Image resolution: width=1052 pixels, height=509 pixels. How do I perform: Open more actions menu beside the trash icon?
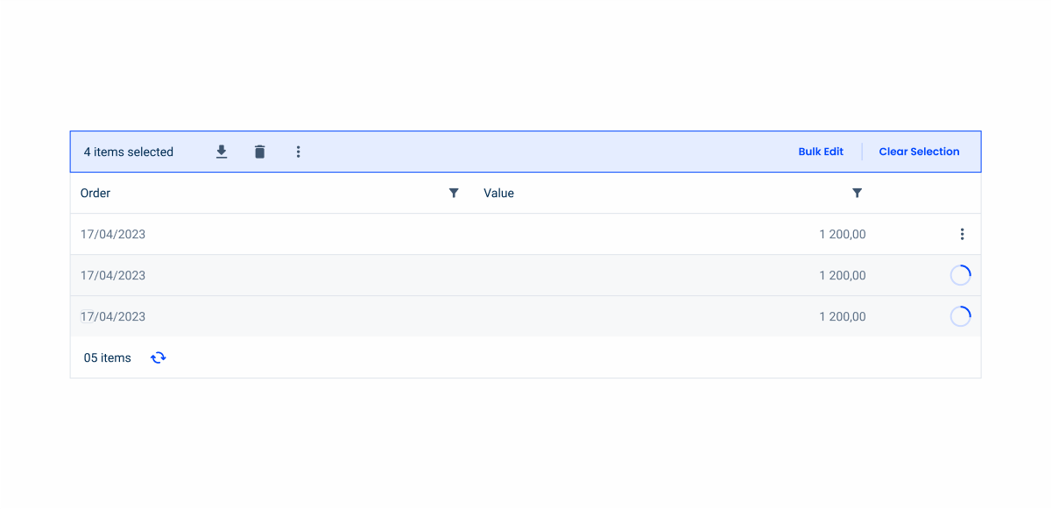(298, 152)
